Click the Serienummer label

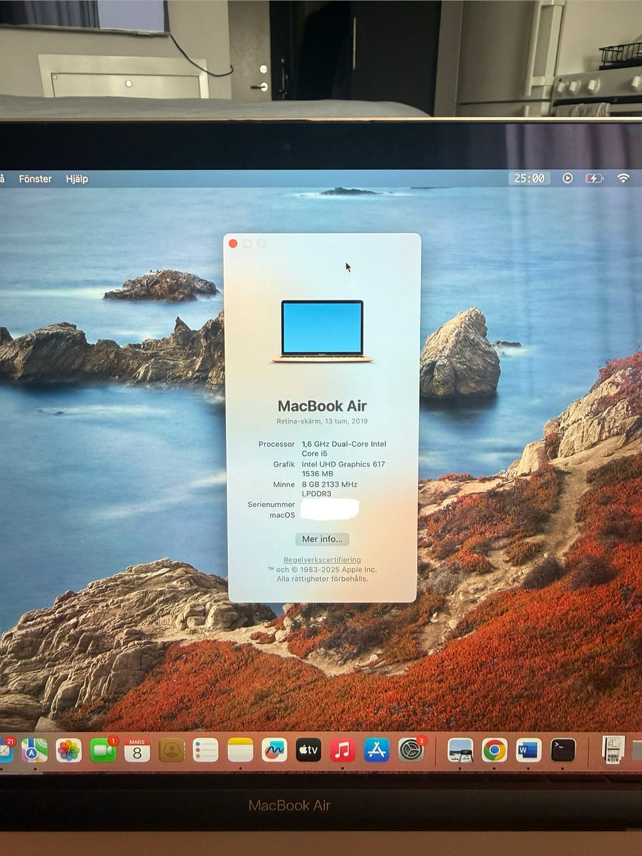tap(272, 504)
